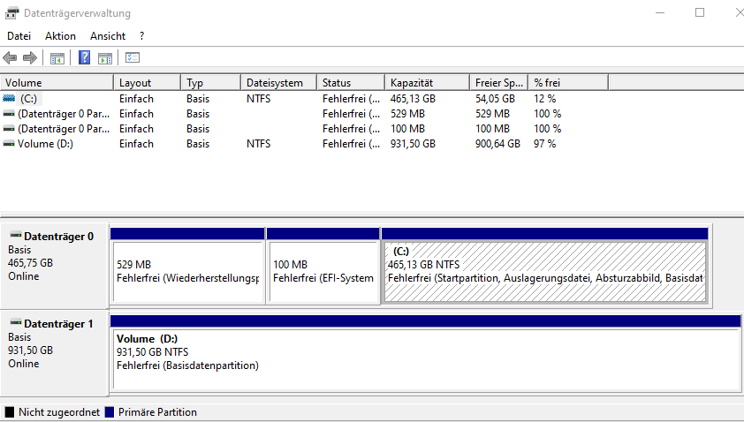Show/hide action pane toolbar icon
This screenshot has width=744, height=422.
click(x=105, y=58)
